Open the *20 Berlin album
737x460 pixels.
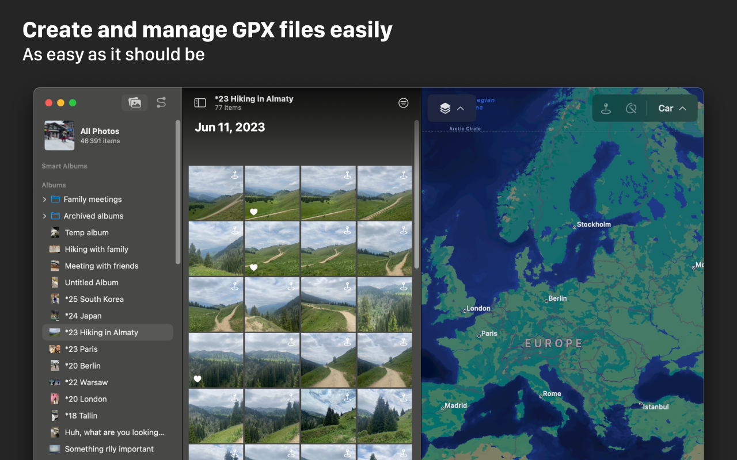pyautogui.click(x=108, y=366)
